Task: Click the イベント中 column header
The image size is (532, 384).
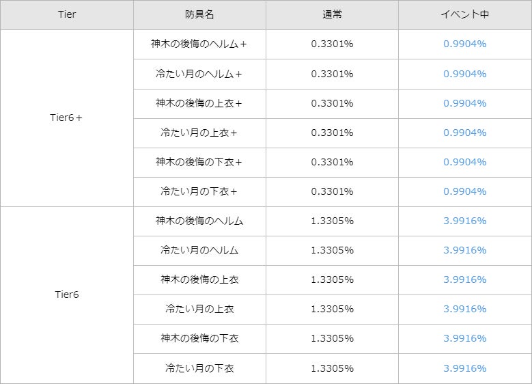Action: tap(464, 14)
